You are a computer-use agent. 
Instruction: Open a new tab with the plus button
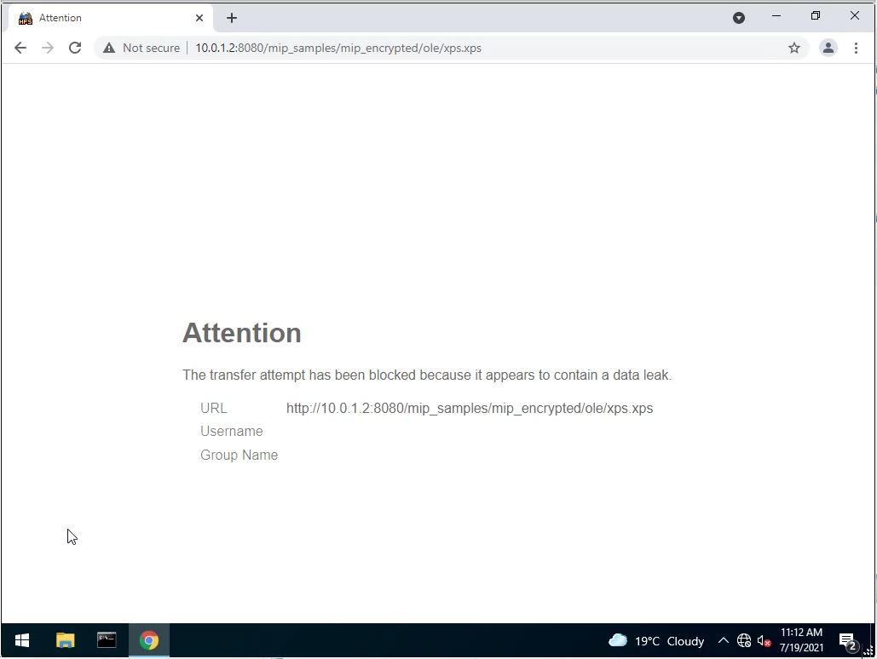coord(232,18)
